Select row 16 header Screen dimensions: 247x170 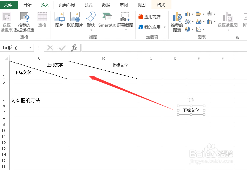point(4,166)
